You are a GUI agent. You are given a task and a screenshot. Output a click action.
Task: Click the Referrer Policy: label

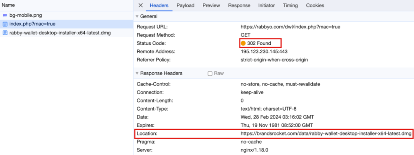pyautogui.click(x=154, y=60)
